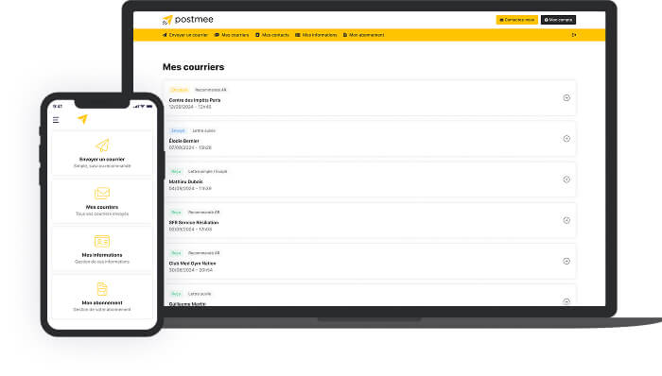Click the arrow icon on Matthieu Dubois row

coord(566,179)
